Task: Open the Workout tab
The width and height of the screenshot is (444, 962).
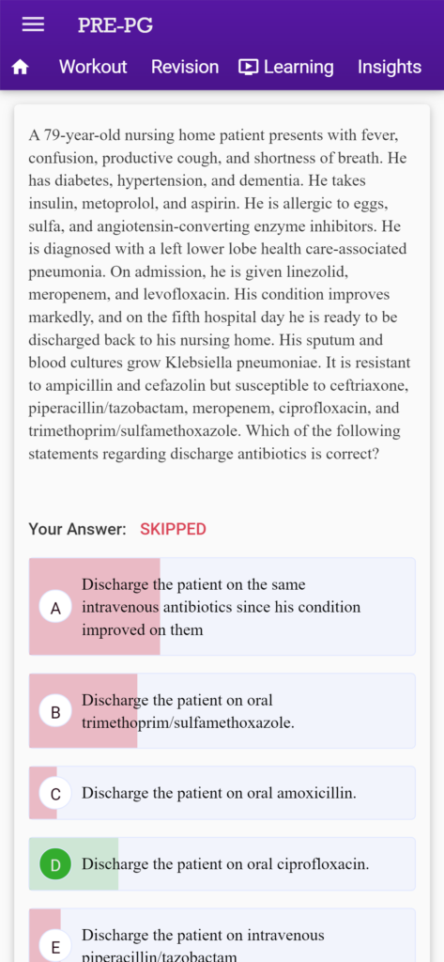Action: tap(93, 67)
